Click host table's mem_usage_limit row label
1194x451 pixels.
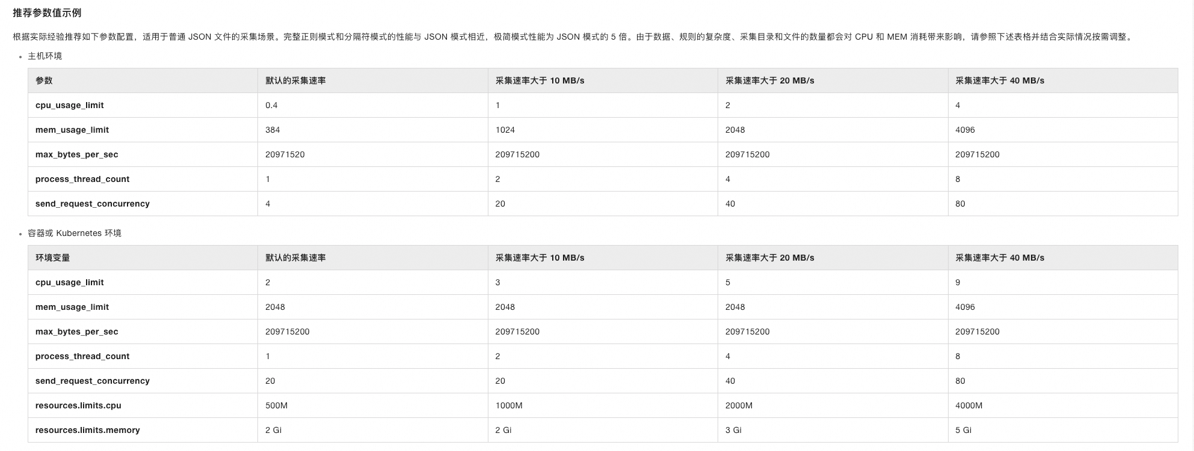click(72, 130)
